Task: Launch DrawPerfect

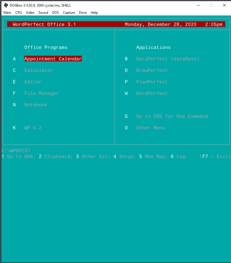Action: pos(152,70)
